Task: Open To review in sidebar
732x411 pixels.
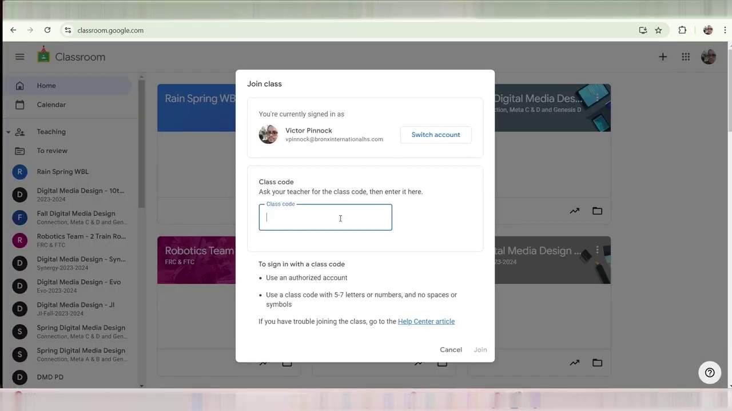Action: (67, 151)
